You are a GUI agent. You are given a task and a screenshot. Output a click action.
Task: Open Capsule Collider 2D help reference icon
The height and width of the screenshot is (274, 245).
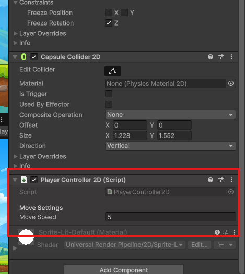pyautogui.click(x=211, y=57)
